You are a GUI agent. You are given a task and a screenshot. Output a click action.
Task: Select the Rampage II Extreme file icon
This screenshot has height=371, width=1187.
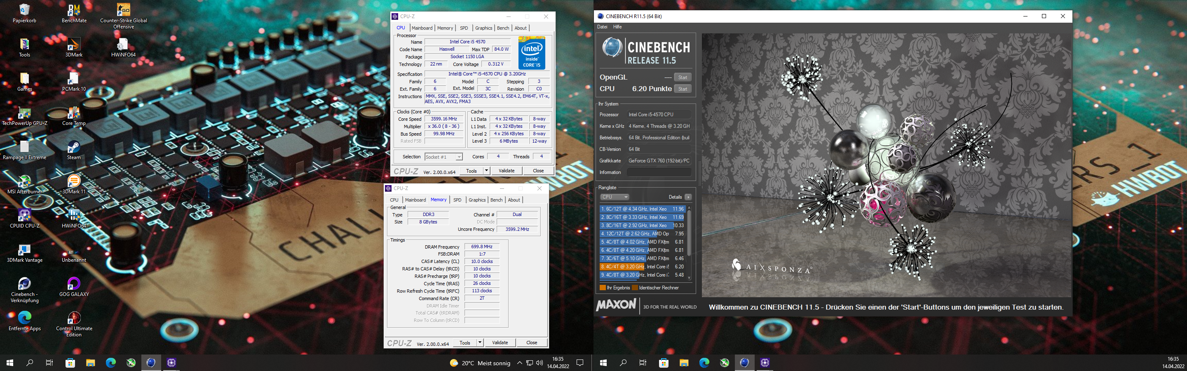pyautogui.click(x=24, y=150)
